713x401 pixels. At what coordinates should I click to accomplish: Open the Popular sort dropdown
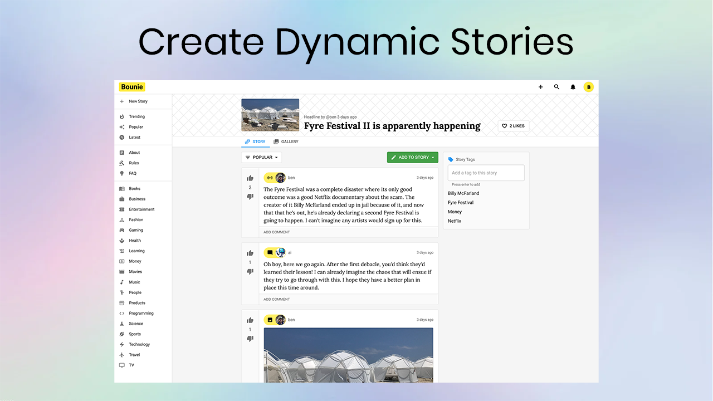click(x=261, y=158)
